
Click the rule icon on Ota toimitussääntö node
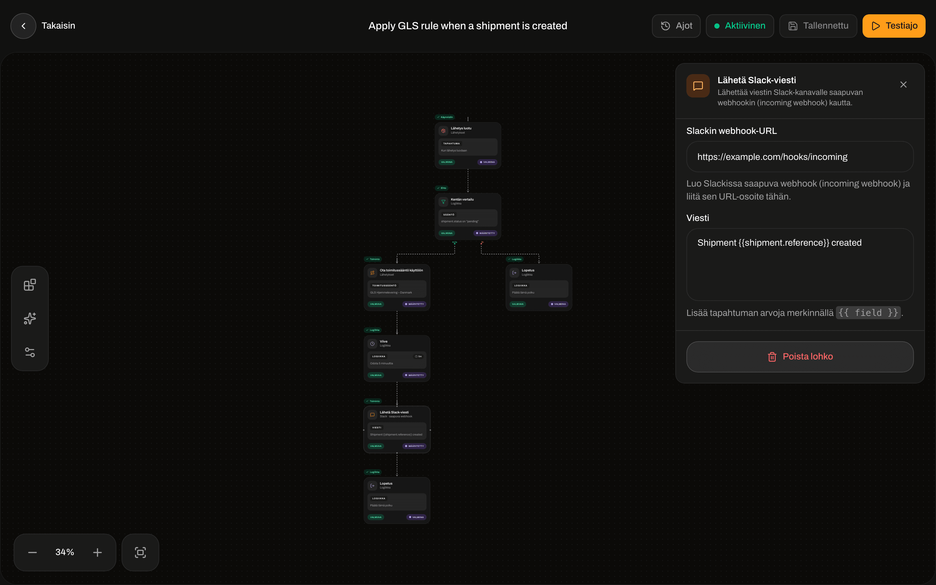[372, 273]
